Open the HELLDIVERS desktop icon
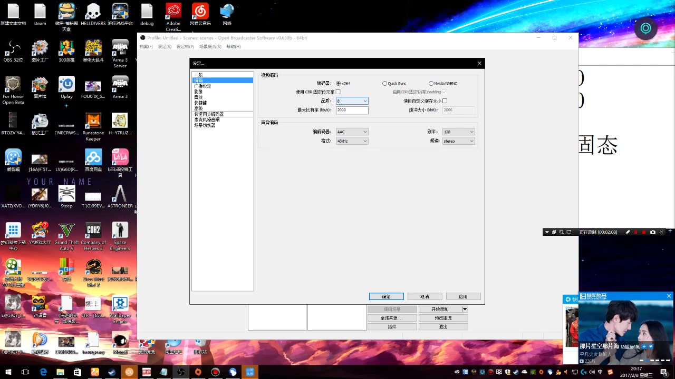The image size is (675, 379). [x=93, y=15]
